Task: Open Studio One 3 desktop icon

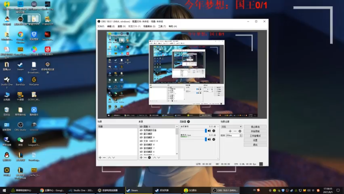Action: [6, 82]
